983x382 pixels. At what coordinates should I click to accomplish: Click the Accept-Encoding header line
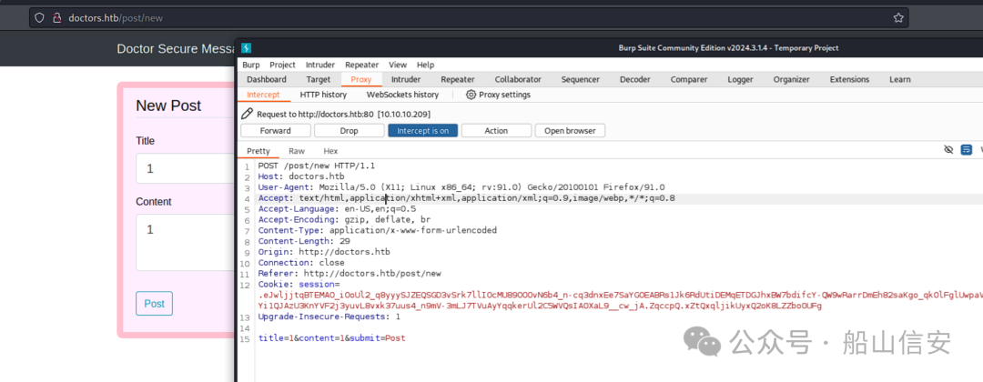(344, 220)
